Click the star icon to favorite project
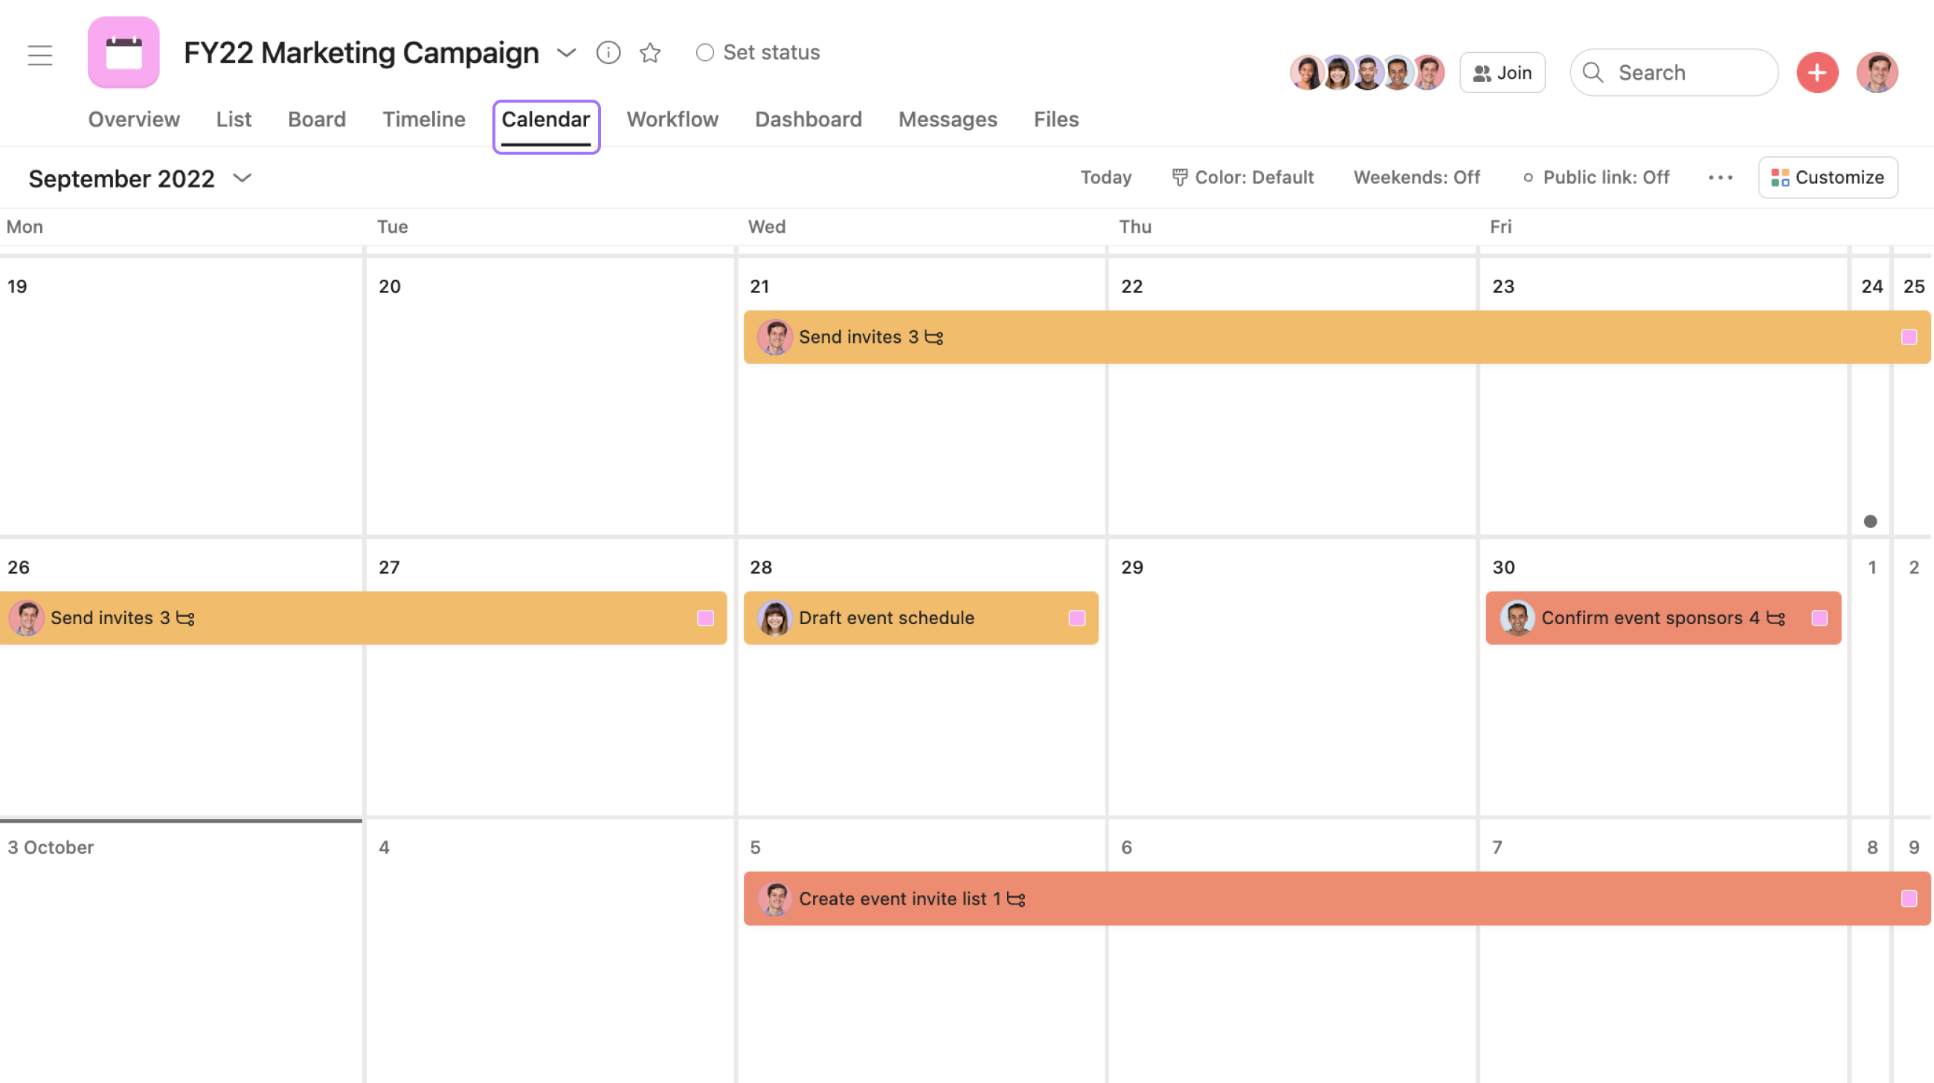 649,52
